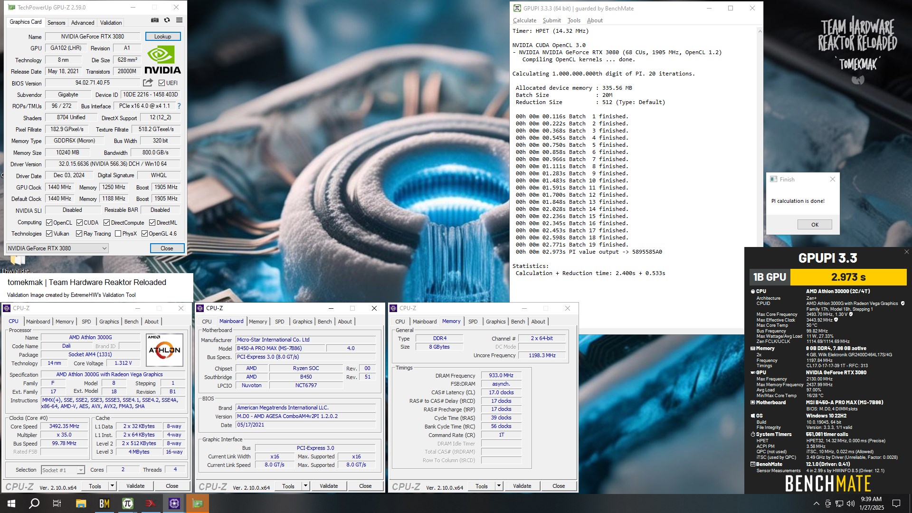Screen dimensions: 912x513
Task: Switch to BenchMate taskbar icon
Action: point(104,503)
